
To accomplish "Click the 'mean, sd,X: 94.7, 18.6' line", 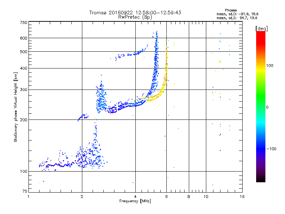I will click(x=237, y=18).
